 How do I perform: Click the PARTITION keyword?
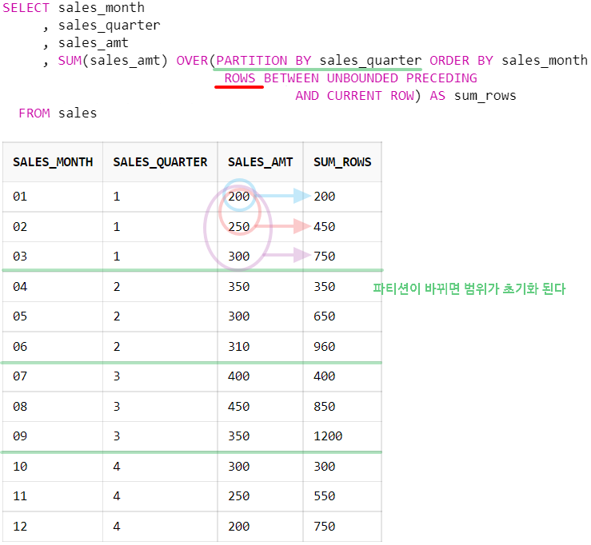[252, 60]
